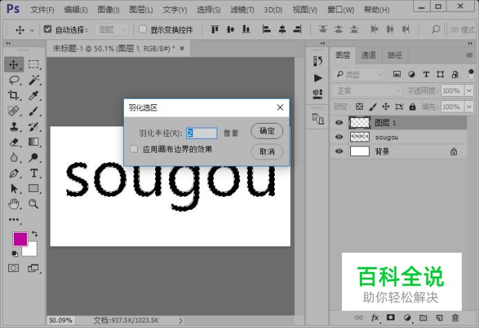Select the Hand tool
The image size is (479, 328).
click(14, 204)
